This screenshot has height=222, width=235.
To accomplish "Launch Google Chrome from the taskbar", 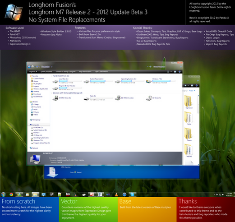I will point(11,194).
